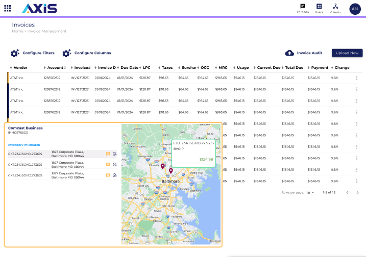Open the three-dot menu on the third invoice row

tap(357, 101)
